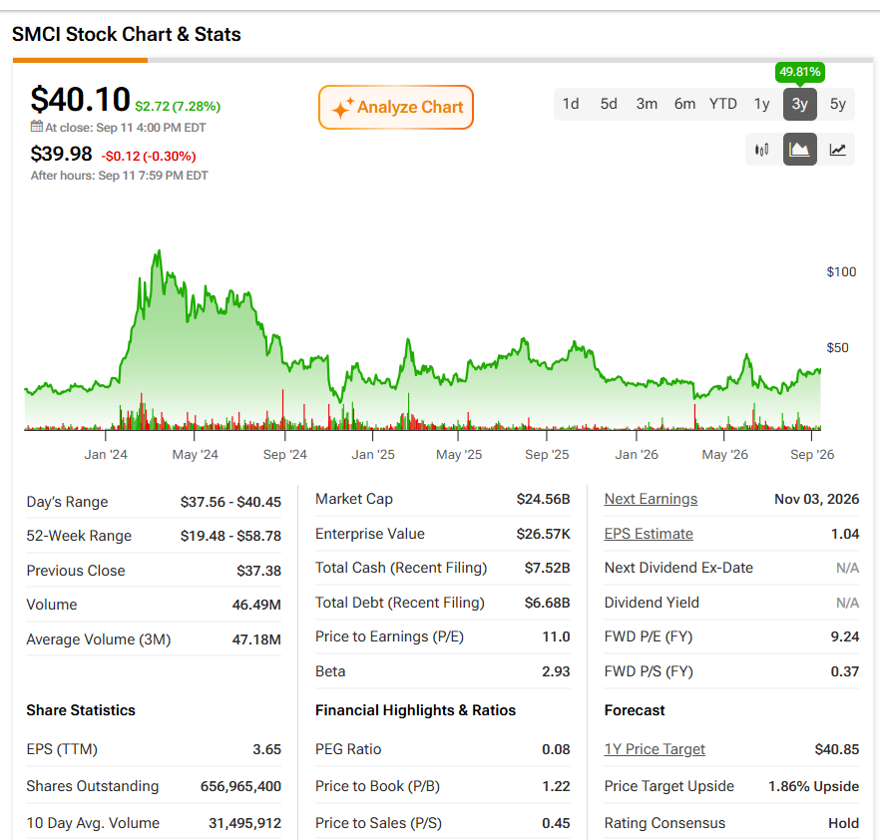Image resolution: width=880 pixels, height=840 pixels.
Task: Click the $100 price axis label
Action: (841, 272)
